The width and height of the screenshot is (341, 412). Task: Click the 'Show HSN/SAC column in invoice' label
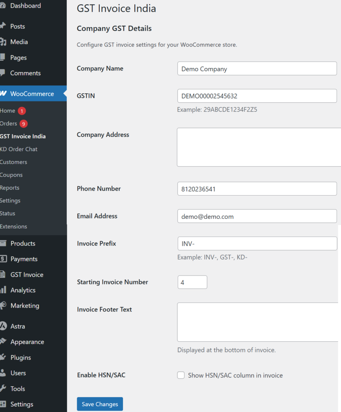(235, 375)
